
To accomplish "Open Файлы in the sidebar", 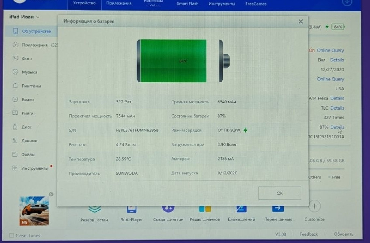I will click(x=28, y=155).
